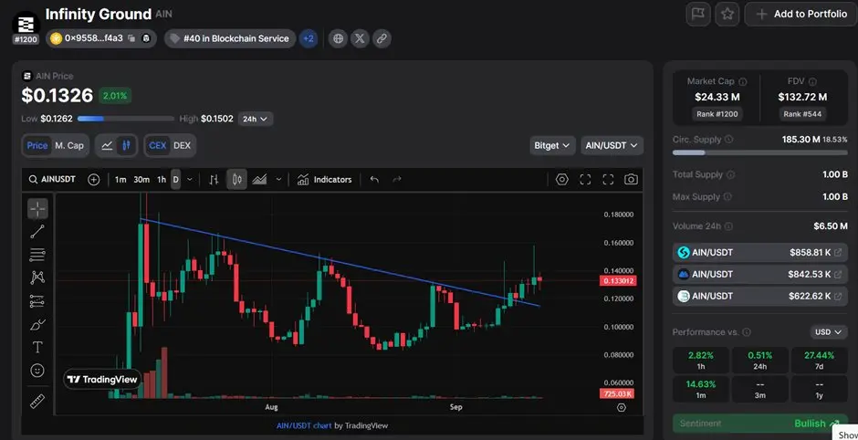
Task: Open the Bitget exchange dropdown
Action: (x=552, y=145)
